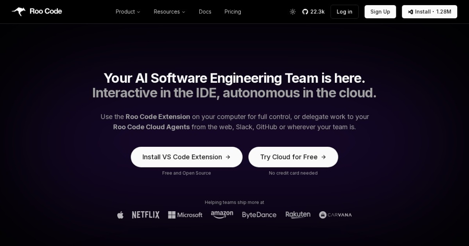Screen dimensions: 469x246
Task: Click the Roo Code kangaroo logo
Action: (x=18, y=11)
